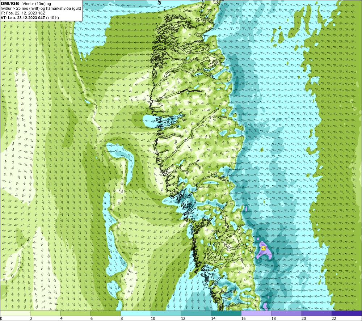
Task: Click the legend scale value 12
Action: [183, 319]
